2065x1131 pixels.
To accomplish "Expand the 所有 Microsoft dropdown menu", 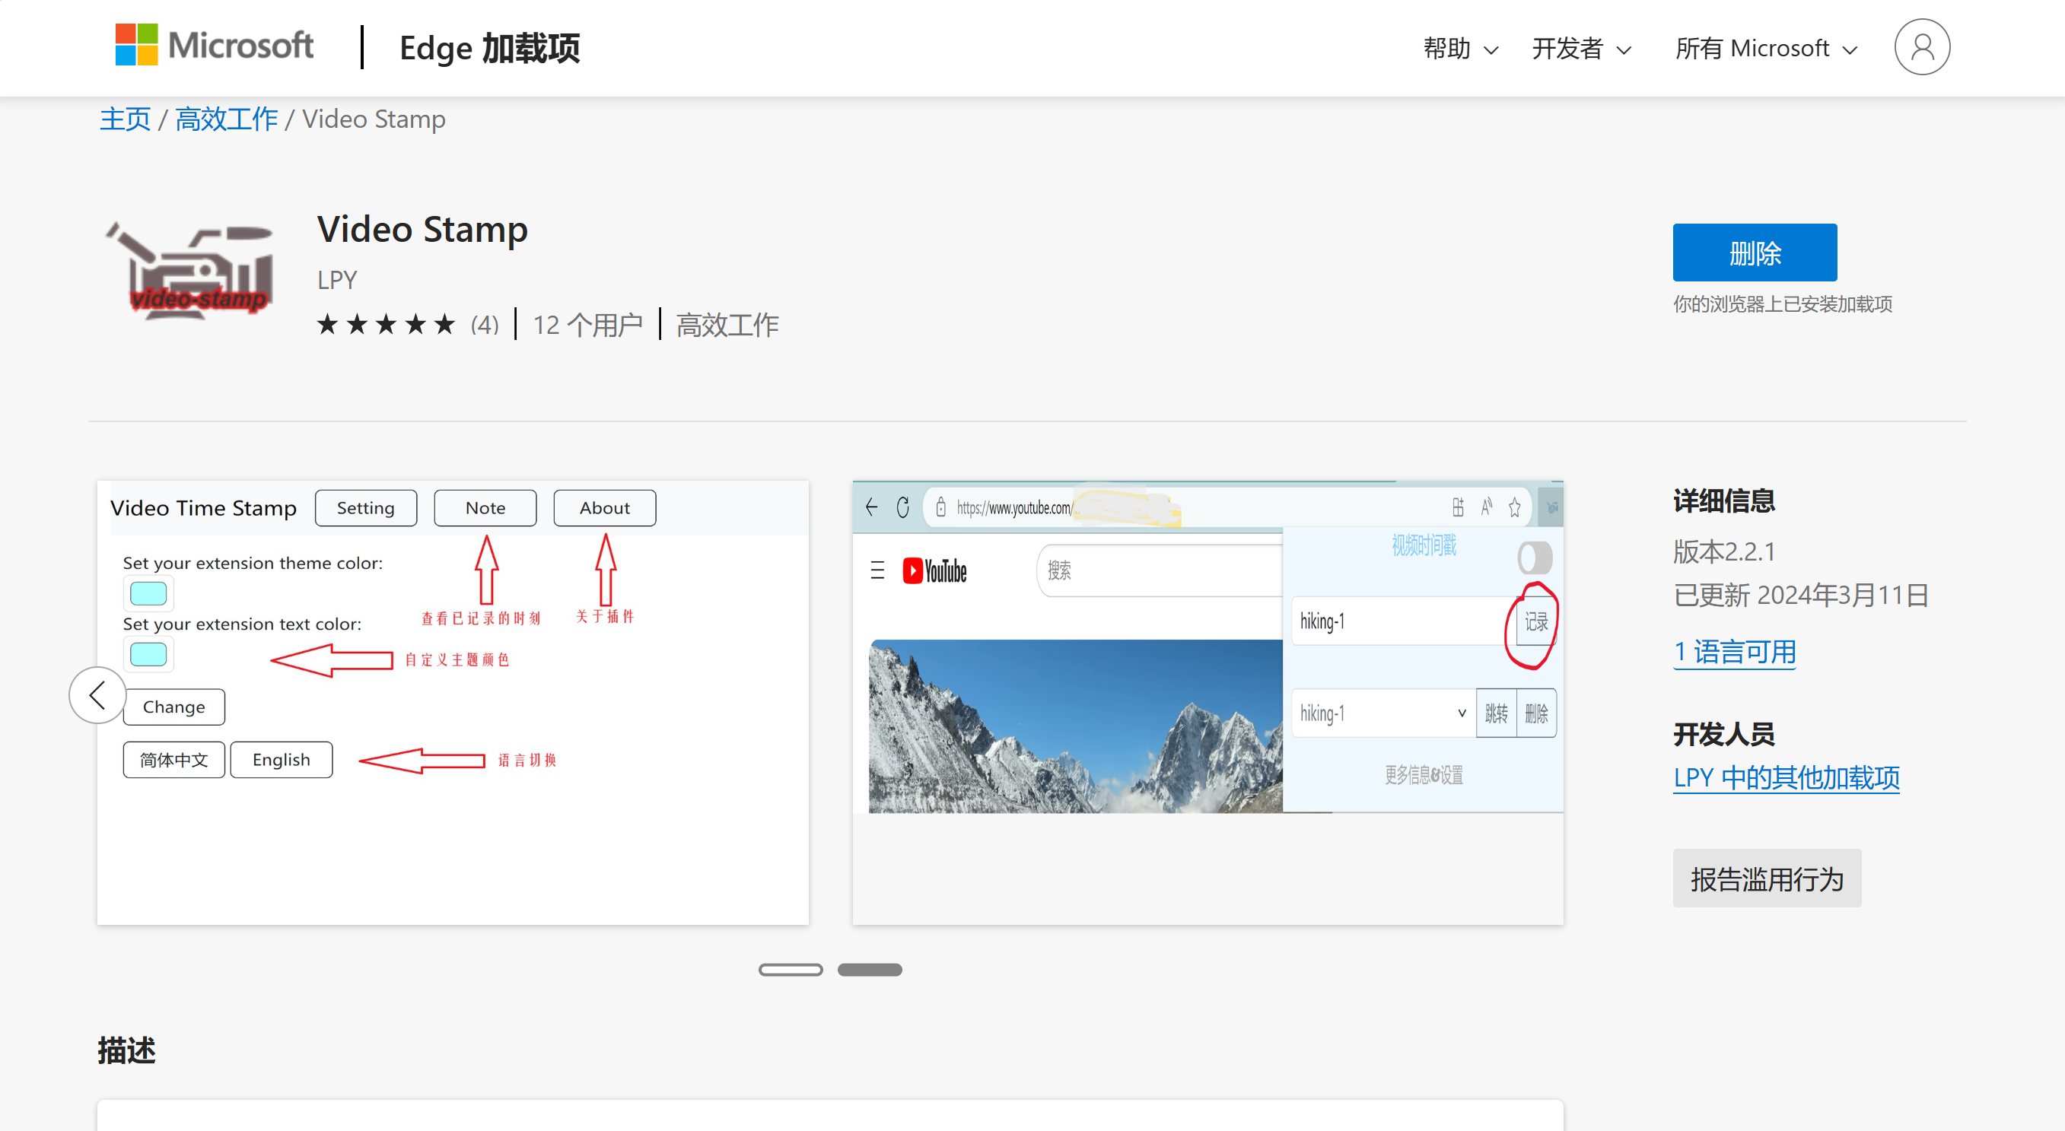I will pos(1765,49).
